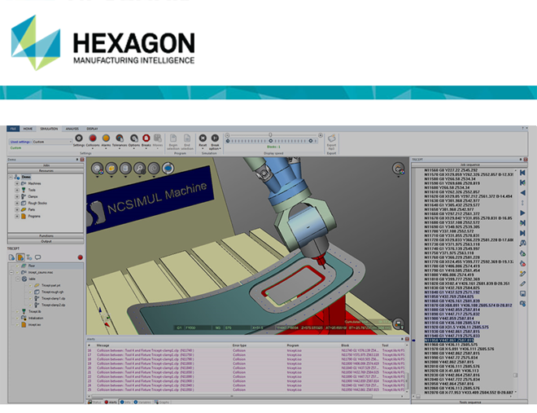The height and width of the screenshot is (413, 537).
Task: Toggle checkbox for Tricept.lib
Action: pyautogui.click(x=17, y=311)
